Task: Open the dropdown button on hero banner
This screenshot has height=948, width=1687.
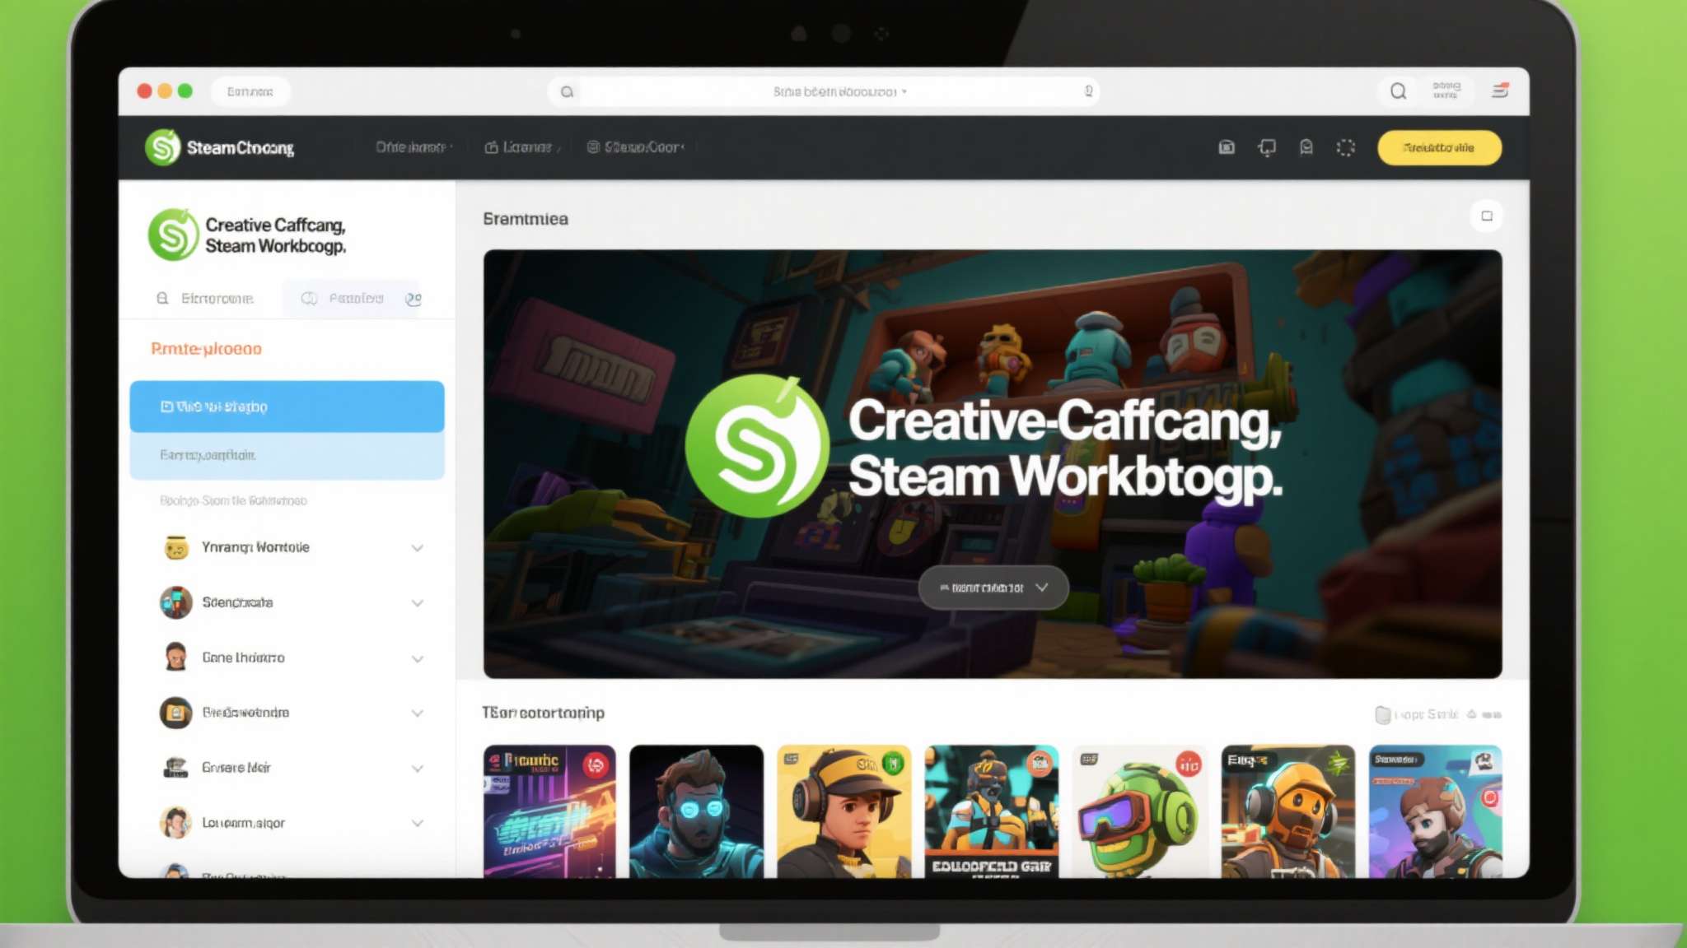Action: point(993,588)
